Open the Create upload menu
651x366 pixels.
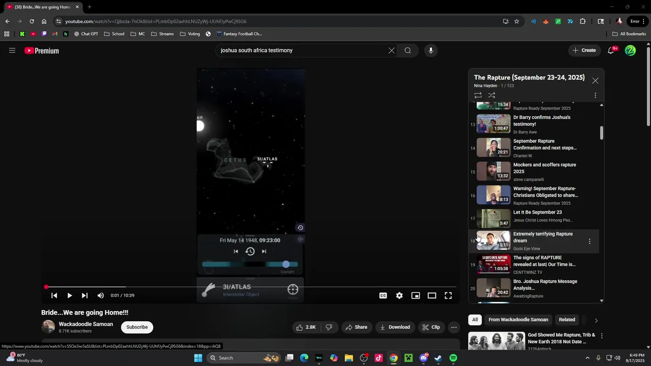click(584, 50)
